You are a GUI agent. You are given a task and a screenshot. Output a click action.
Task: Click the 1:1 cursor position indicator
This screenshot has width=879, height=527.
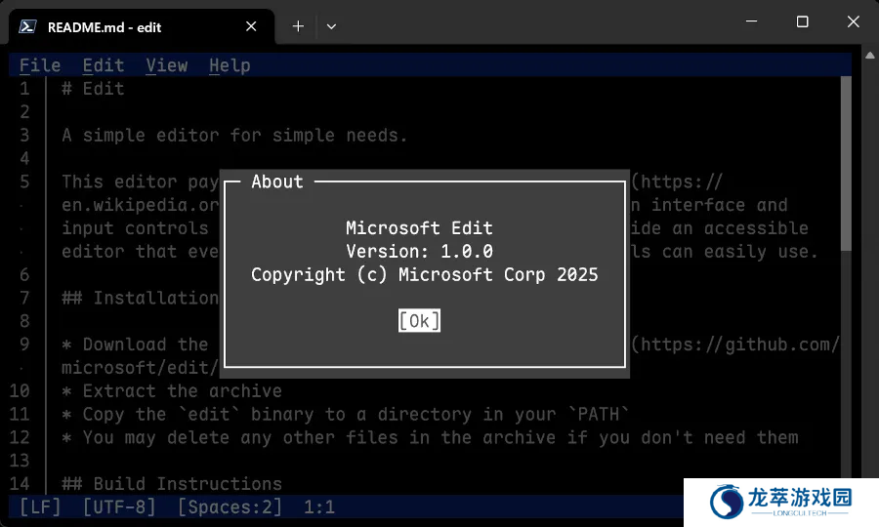click(319, 507)
